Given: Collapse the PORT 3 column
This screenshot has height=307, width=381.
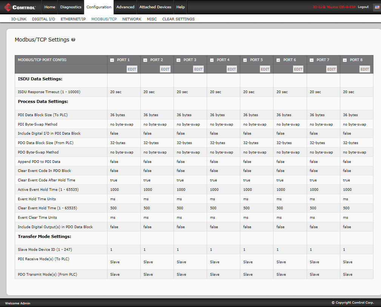Looking at the screenshot, I should [178, 60].
